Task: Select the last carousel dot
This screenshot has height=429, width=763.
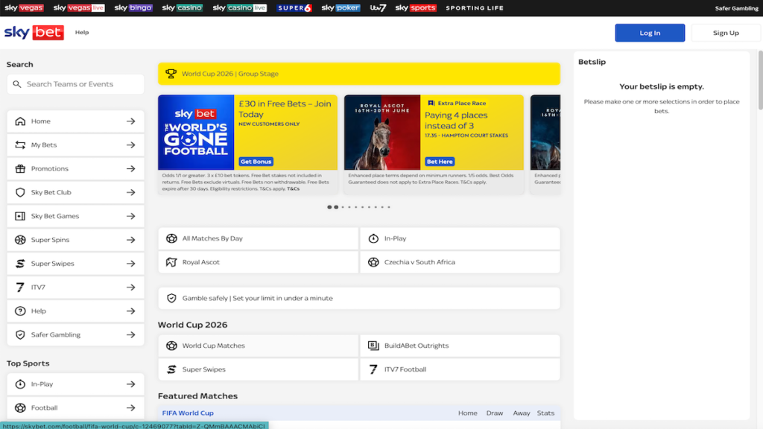Action: pos(389,207)
